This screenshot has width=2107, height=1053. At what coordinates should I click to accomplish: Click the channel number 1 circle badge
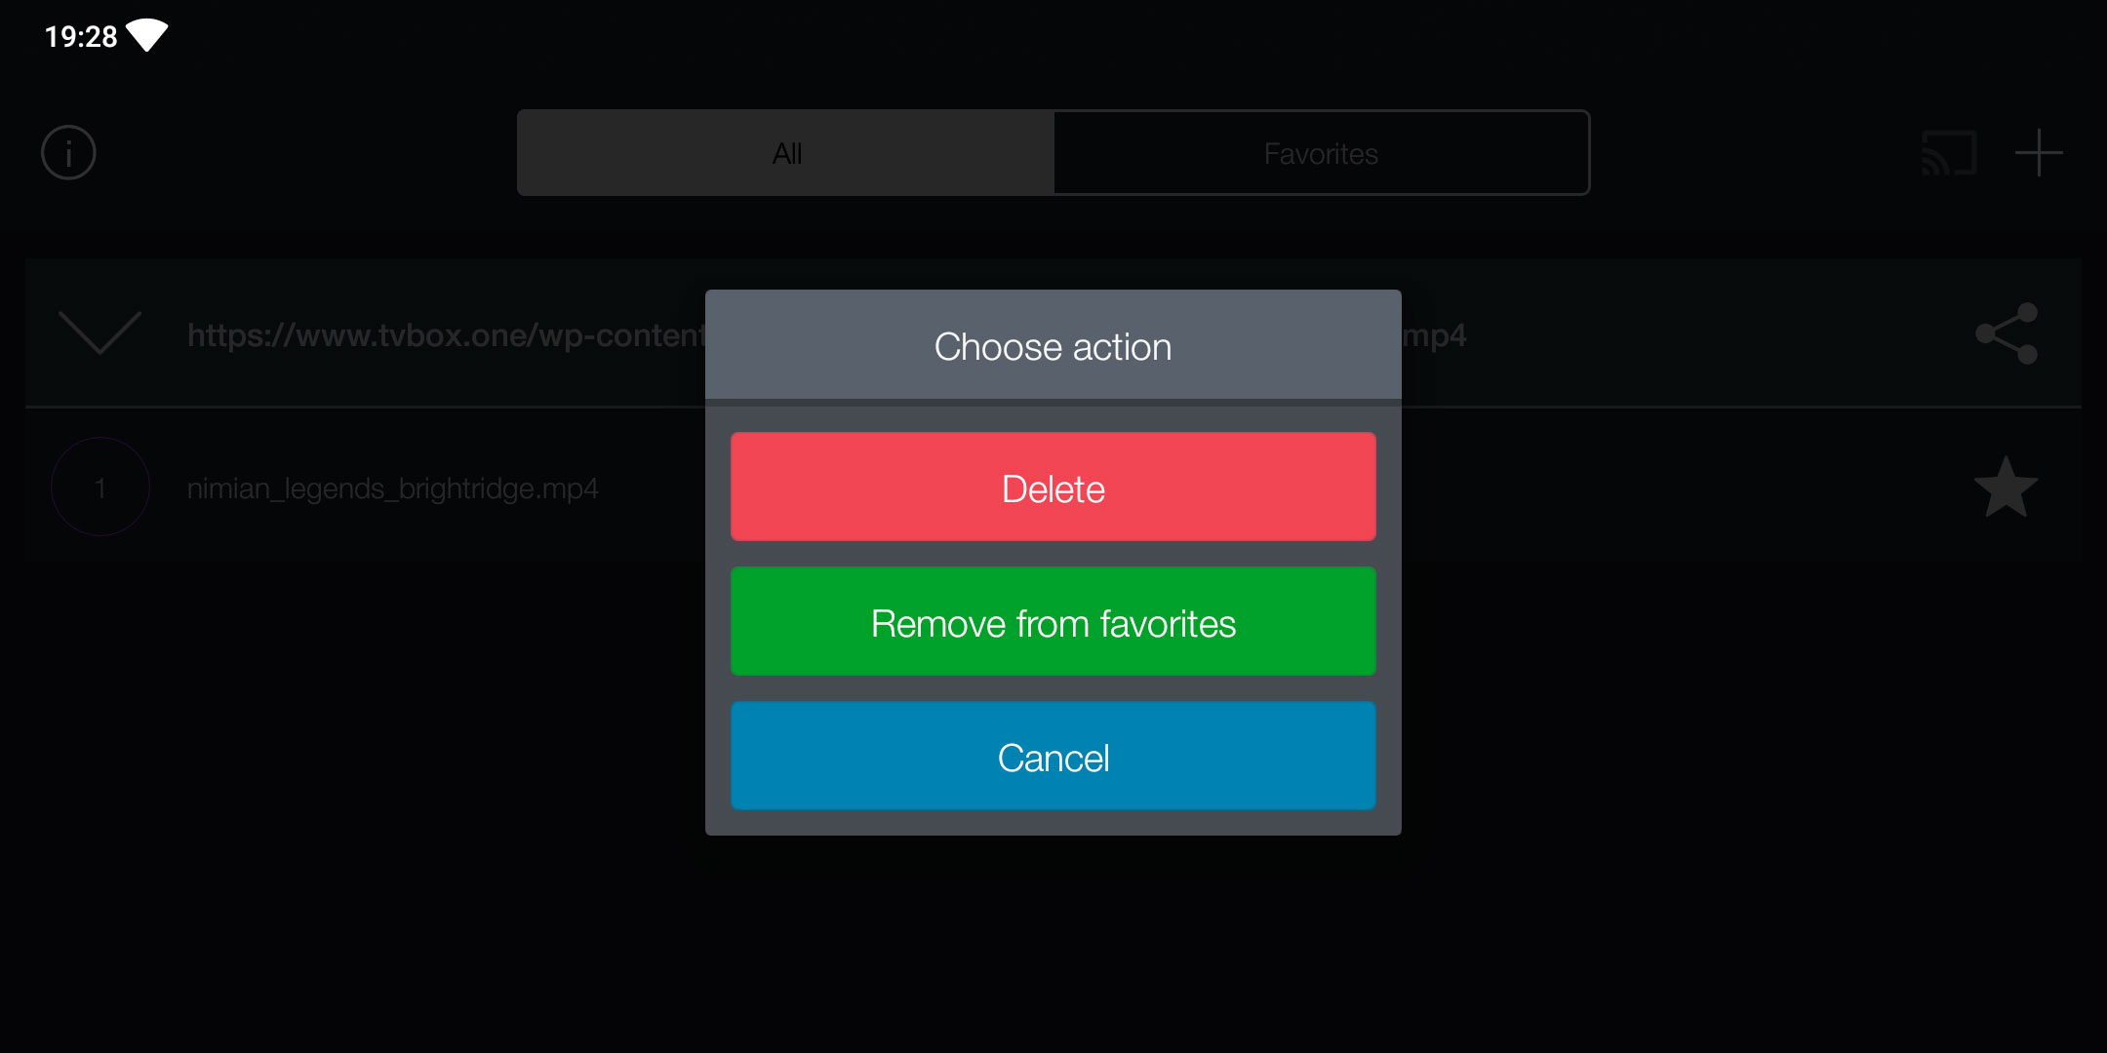(x=99, y=487)
